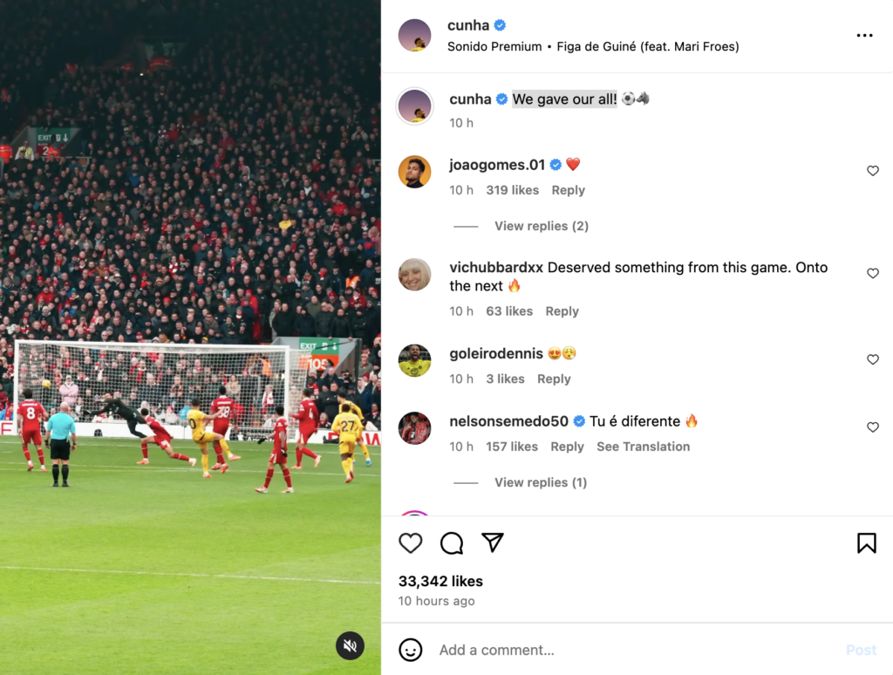Unmute video using the speaker icon
The image size is (893, 675).
[x=350, y=645]
